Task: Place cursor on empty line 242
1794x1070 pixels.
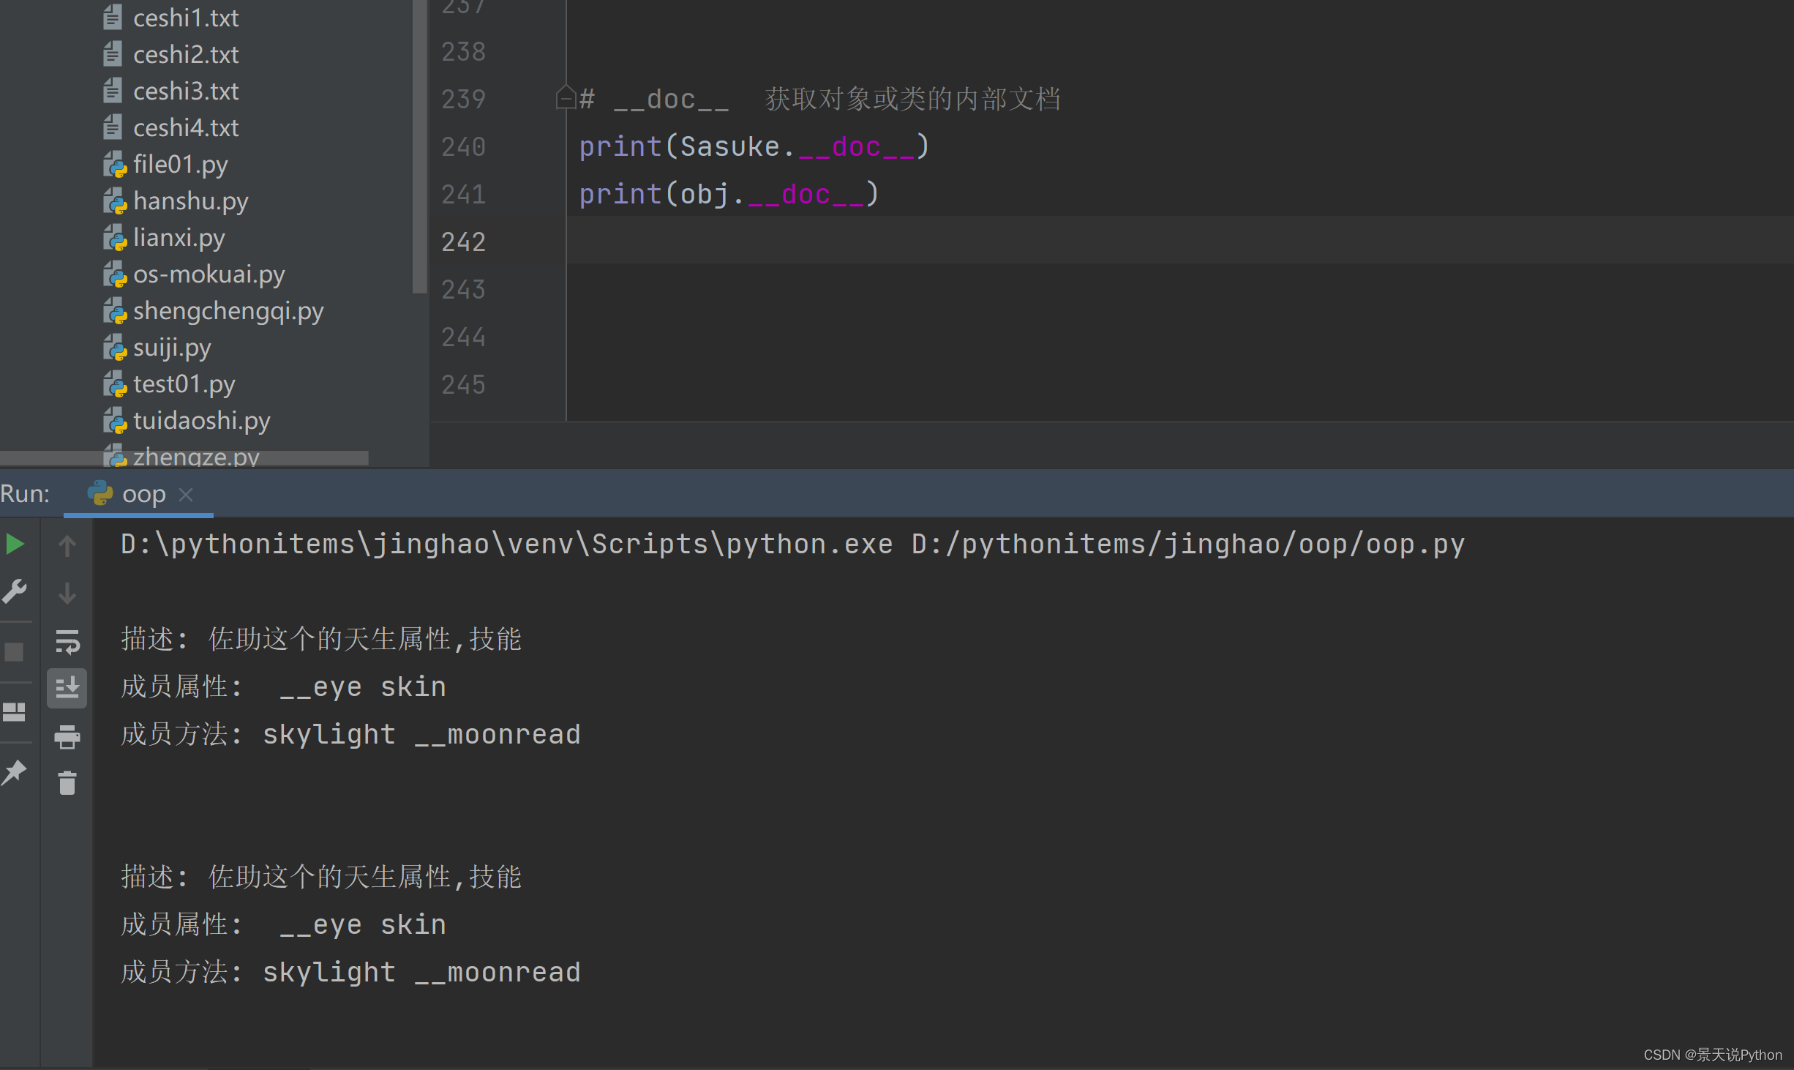Action: (x=1179, y=240)
